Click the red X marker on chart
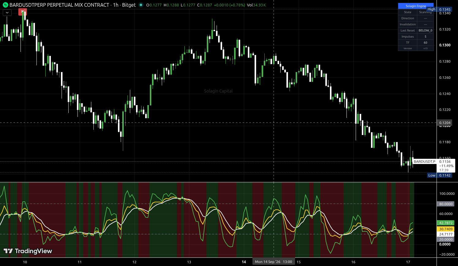Viewport: 458px width, 266px height. [x=22, y=12]
